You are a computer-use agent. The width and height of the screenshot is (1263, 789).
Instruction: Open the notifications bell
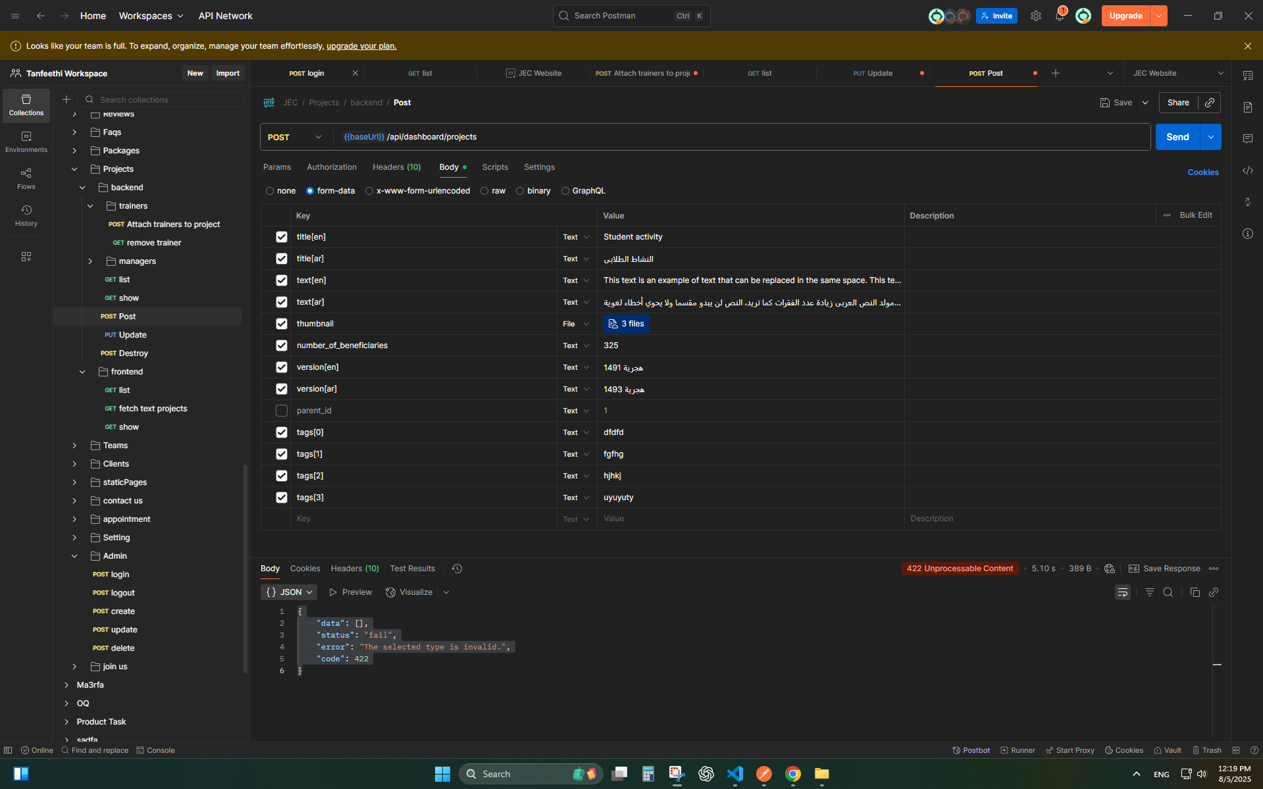point(1059,16)
